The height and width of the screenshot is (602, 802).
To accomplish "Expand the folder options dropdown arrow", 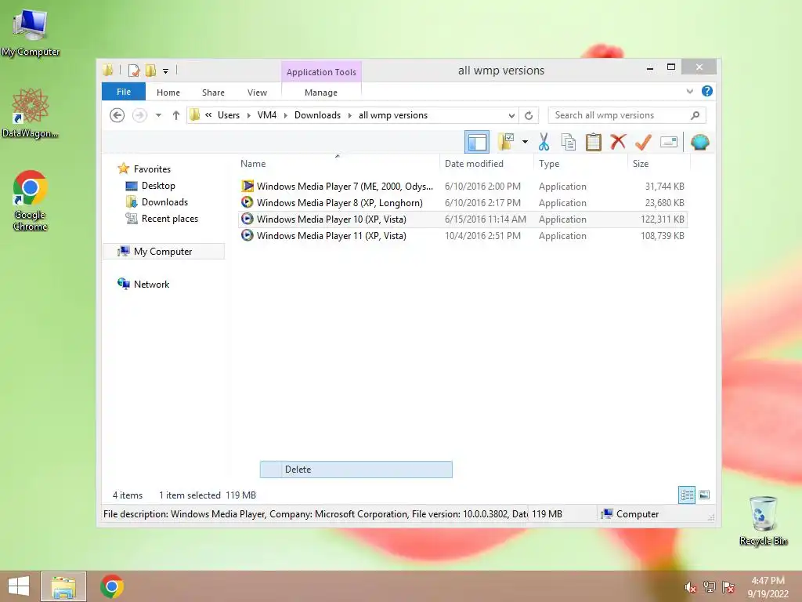I will [525, 142].
